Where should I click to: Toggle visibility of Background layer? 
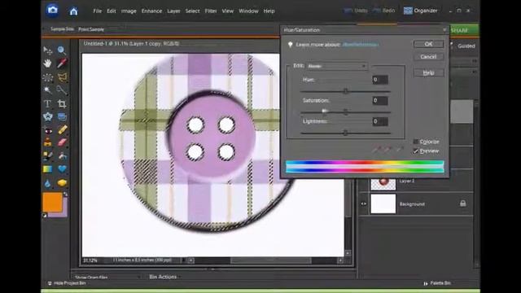(x=364, y=203)
